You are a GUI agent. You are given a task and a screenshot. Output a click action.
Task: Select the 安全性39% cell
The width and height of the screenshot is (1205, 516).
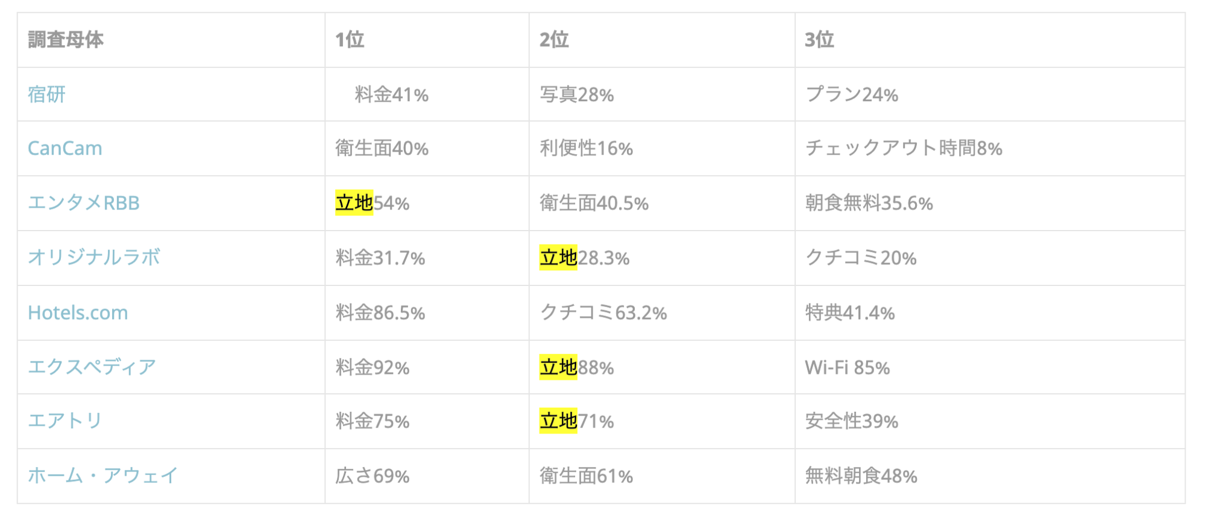(x=852, y=421)
